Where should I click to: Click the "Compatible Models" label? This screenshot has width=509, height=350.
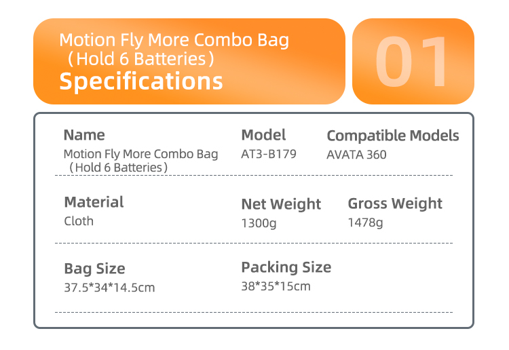point(393,136)
